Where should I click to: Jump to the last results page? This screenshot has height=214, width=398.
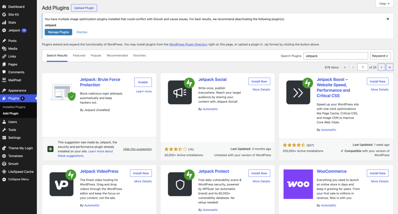pos(390,67)
